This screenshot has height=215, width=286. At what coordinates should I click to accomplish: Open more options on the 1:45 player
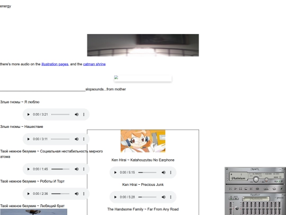tap(84, 169)
